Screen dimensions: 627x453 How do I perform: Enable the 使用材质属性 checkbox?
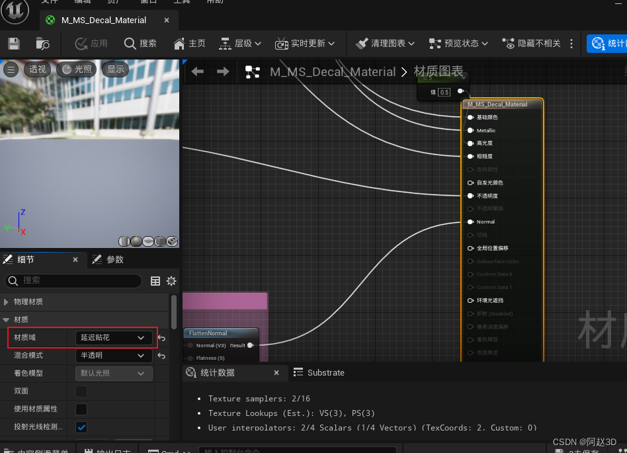(x=81, y=409)
